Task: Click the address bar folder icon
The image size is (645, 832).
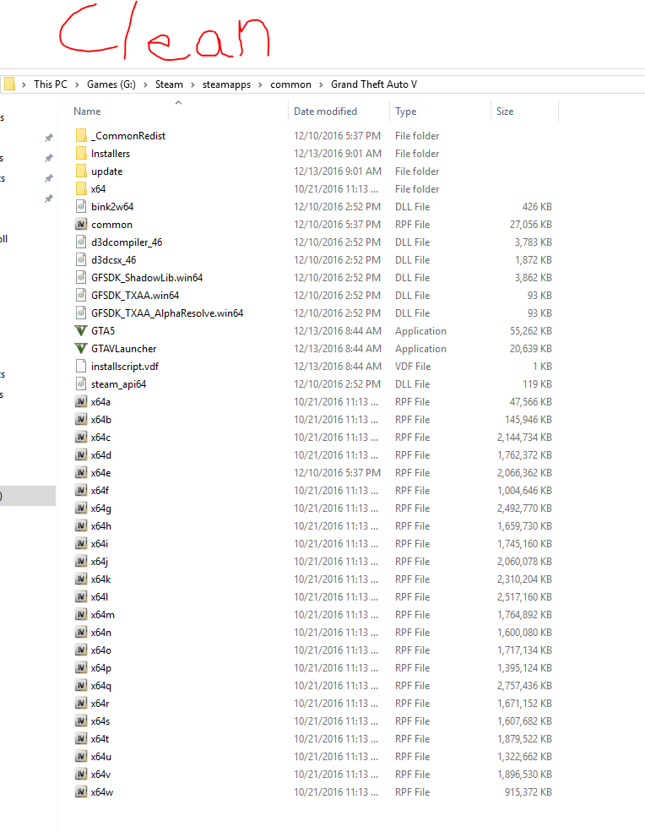Action: pyautogui.click(x=9, y=84)
